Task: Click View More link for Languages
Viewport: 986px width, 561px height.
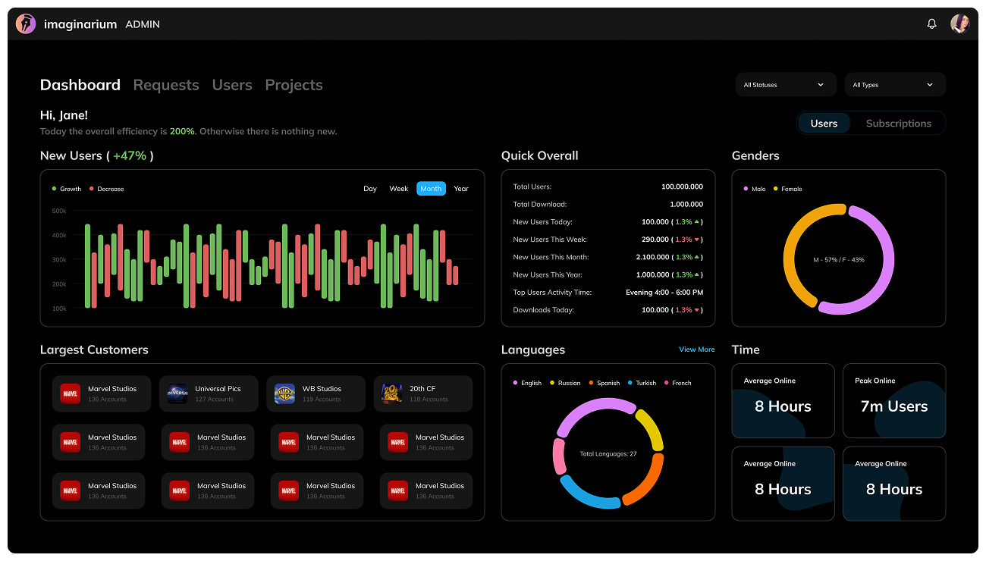Action: pyautogui.click(x=696, y=349)
